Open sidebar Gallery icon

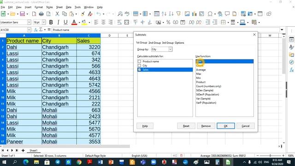[x=291, y=54]
